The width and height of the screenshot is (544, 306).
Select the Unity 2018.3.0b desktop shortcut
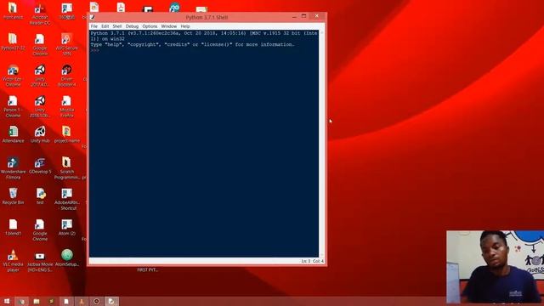[40, 106]
